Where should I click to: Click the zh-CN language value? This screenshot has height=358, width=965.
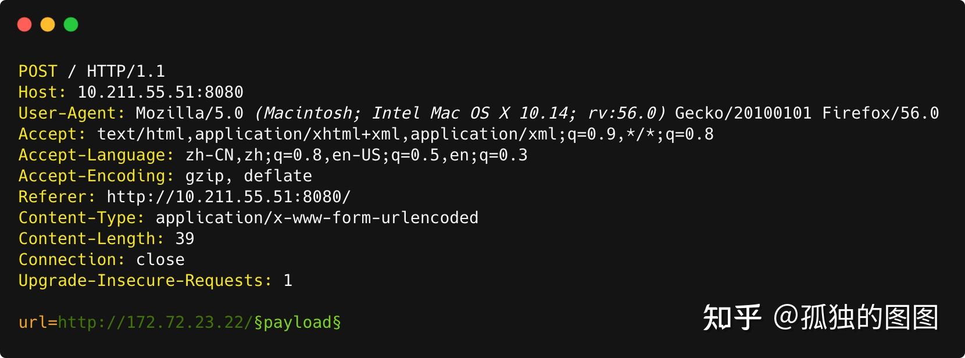(209, 155)
